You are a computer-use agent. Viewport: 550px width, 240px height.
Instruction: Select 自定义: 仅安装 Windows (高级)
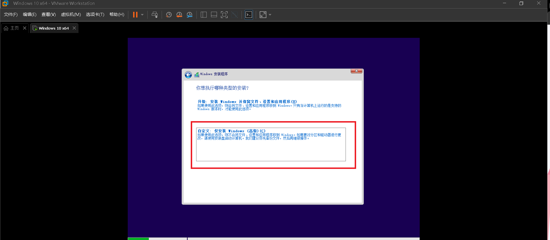[x=271, y=144]
